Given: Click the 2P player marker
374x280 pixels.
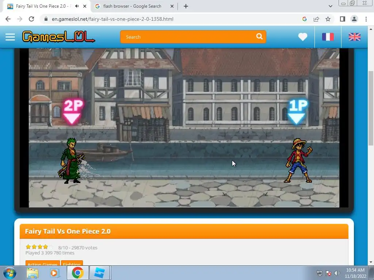Looking at the screenshot, I should (x=73, y=112).
